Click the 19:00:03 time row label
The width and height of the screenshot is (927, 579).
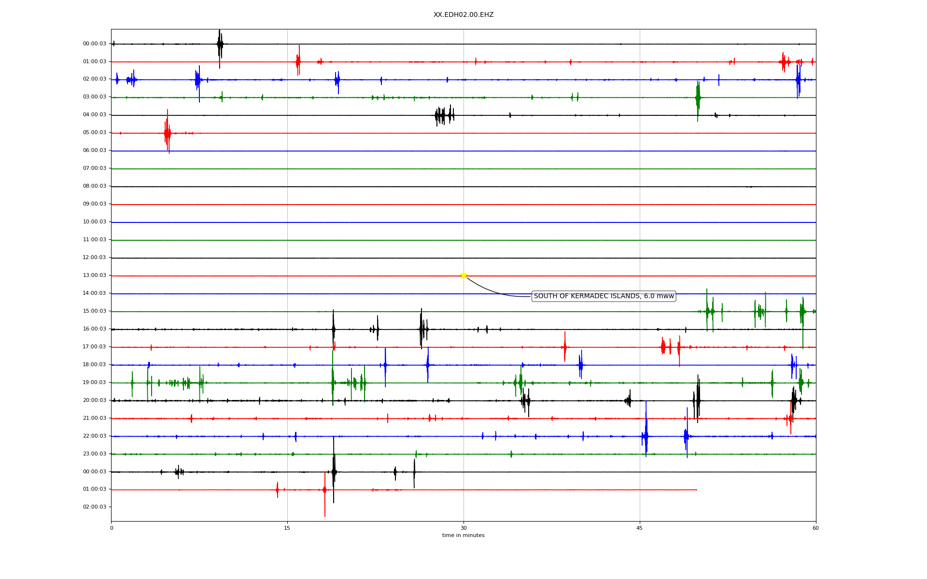pyautogui.click(x=95, y=383)
